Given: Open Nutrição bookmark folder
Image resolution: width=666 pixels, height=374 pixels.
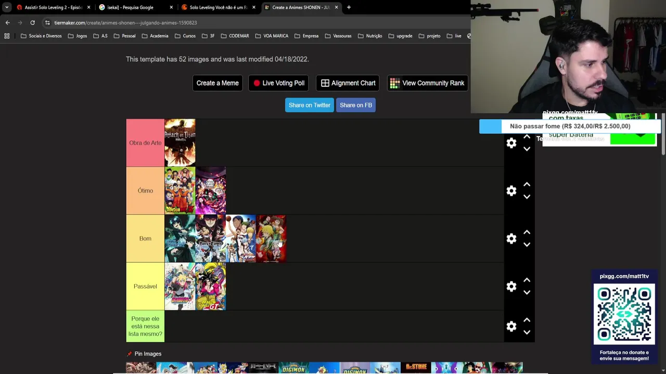Looking at the screenshot, I should [369, 36].
